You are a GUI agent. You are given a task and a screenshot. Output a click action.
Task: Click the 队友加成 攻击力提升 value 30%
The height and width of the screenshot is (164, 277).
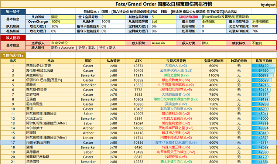(x=63, y=26)
